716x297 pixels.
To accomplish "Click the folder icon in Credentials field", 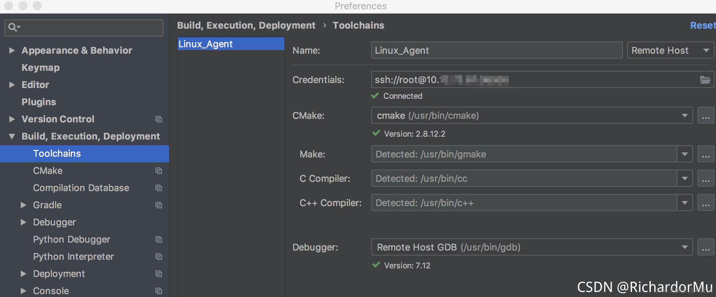I will 705,80.
